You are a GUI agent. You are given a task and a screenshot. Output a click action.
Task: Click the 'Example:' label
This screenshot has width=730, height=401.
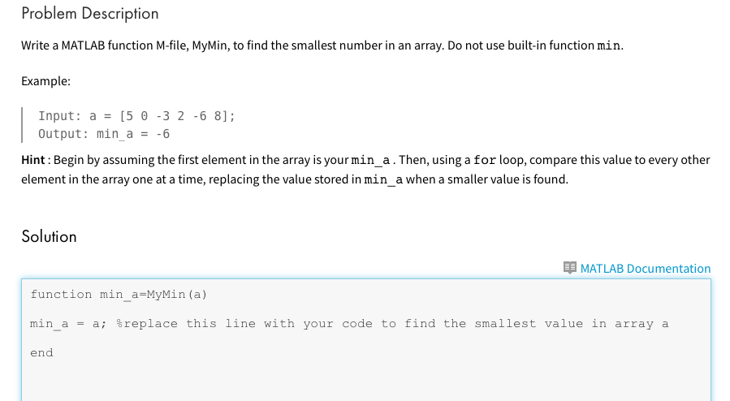[45, 81]
